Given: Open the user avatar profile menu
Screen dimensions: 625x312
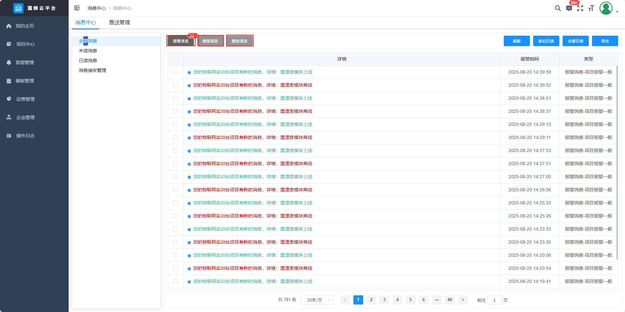Looking at the screenshot, I should tap(606, 8).
